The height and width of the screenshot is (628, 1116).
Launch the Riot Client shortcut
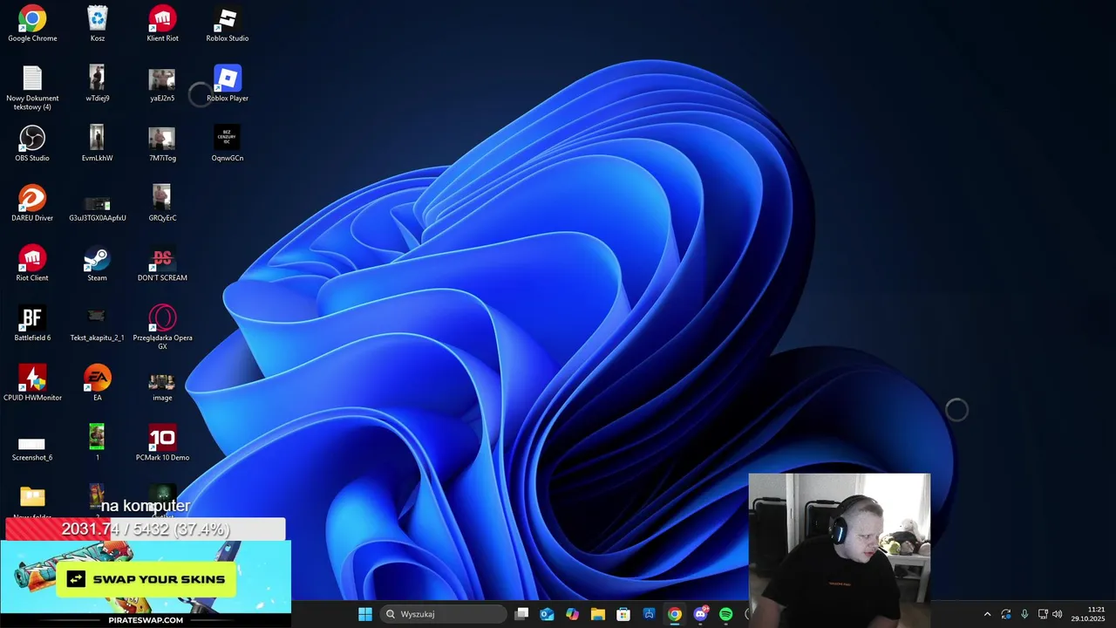(32, 263)
